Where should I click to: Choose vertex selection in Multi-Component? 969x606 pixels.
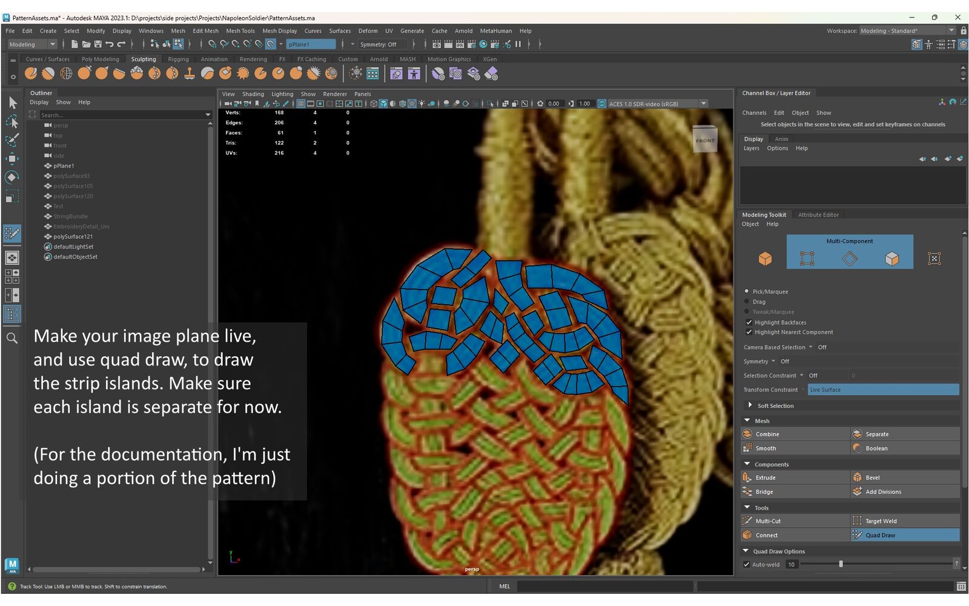[x=807, y=259]
